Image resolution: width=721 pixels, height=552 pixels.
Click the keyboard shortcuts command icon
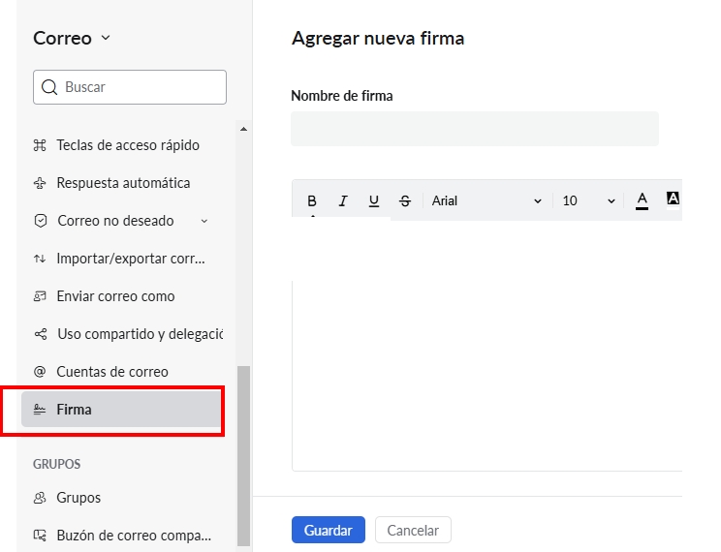pos(40,145)
